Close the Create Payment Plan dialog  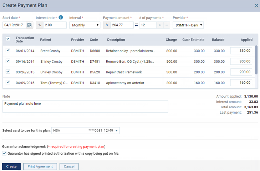(x=256, y=5)
